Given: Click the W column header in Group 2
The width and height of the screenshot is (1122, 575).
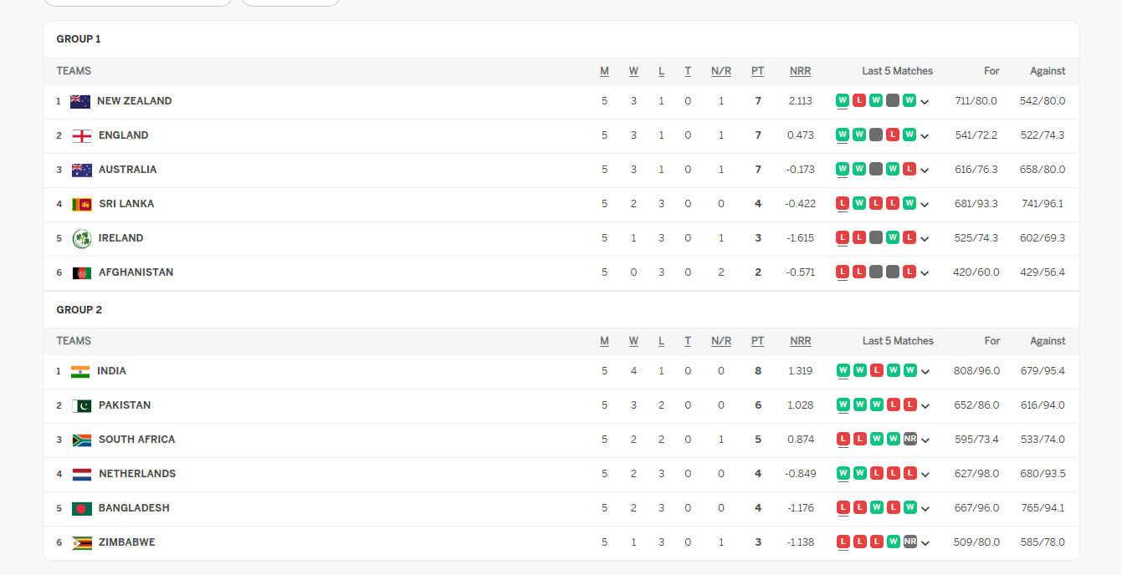Looking at the screenshot, I should click(633, 341).
